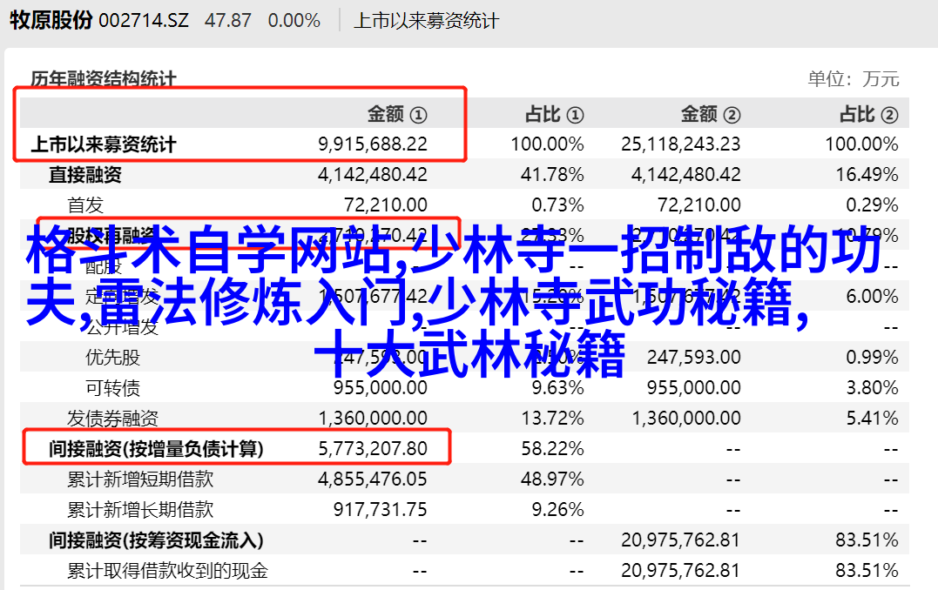Click 83.51% in the 累计取得借款收到的现金 row
The image size is (938, 590).
pyautogui.click(x=867, y=571)
